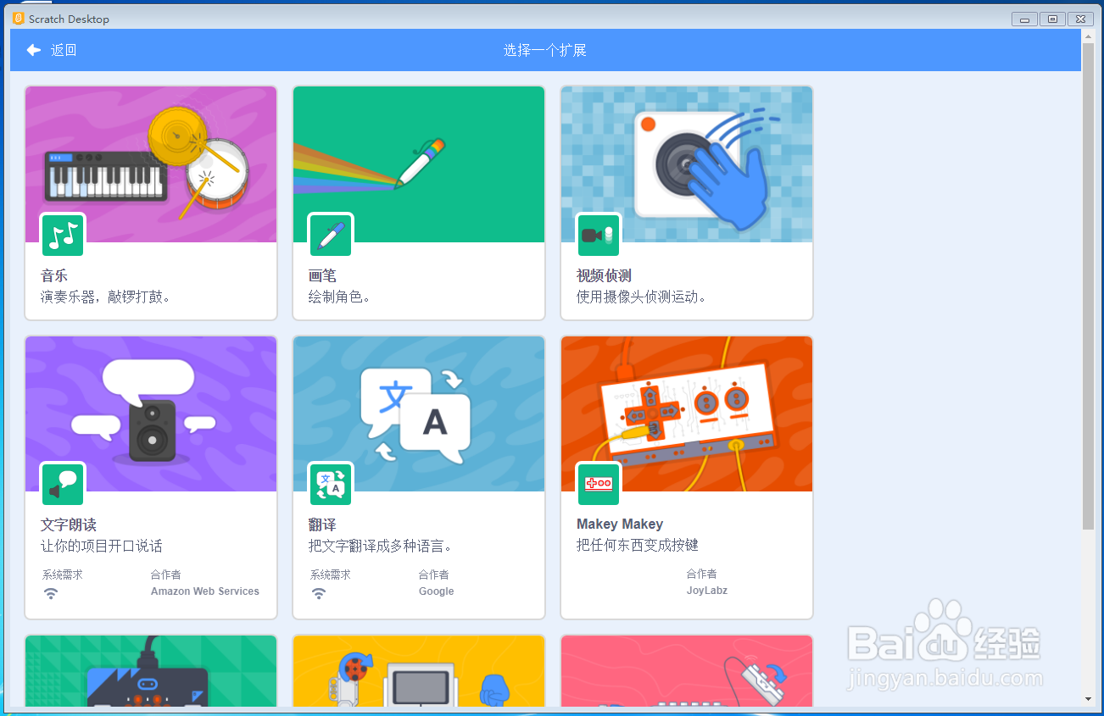Select the music notes extension icon
This screenshot has height=716, width=1104.
tap(63, 236)
